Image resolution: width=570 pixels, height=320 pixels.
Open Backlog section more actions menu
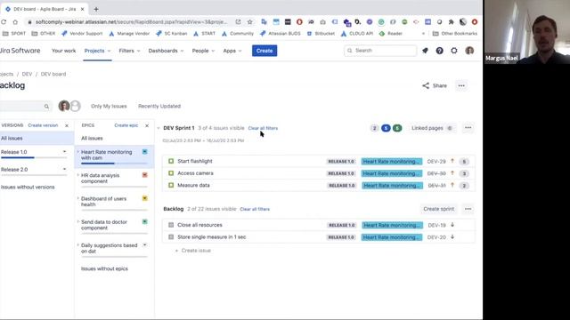click(x=468, y=209)
